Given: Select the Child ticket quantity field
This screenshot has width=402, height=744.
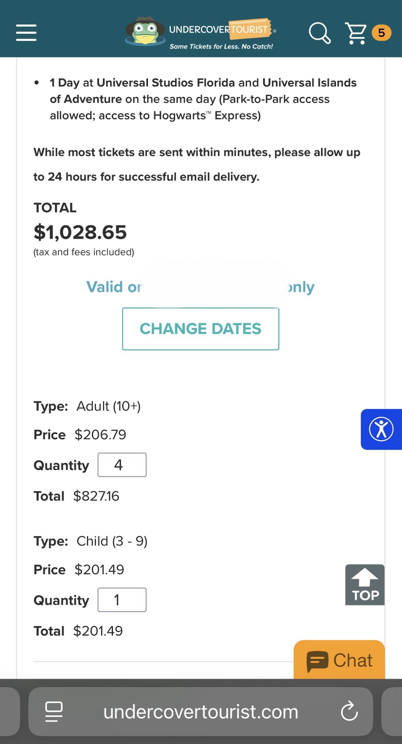Looking at the screenshot, I should 122,600.
